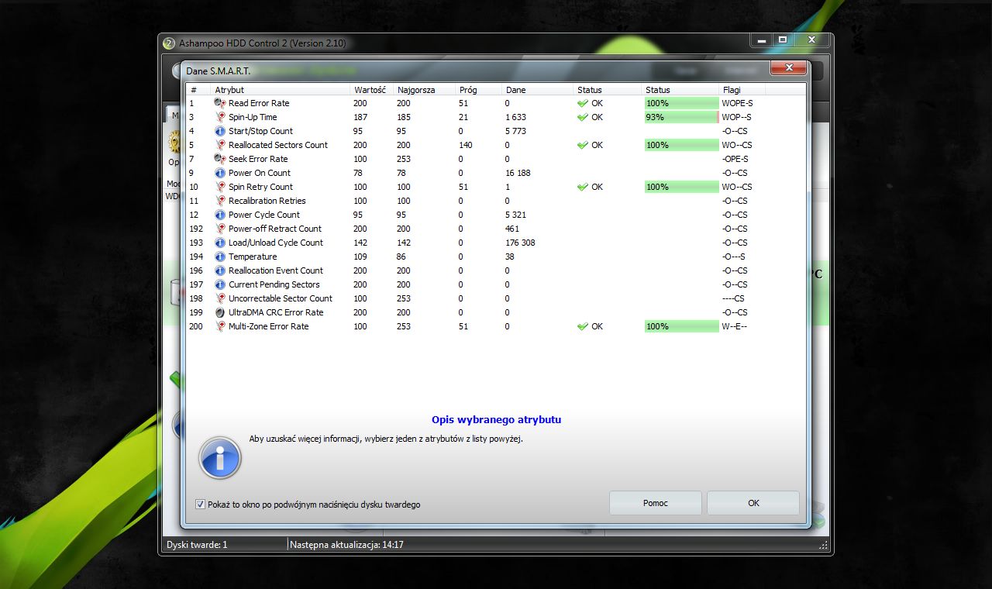This screenshot has width=992, height=589.
Task: Select the Spin-Up Time row text
Action: coord(253,117)
